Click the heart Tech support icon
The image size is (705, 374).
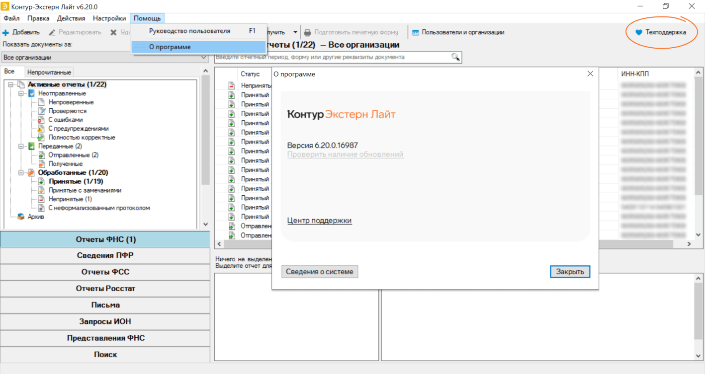coord(639,33)
